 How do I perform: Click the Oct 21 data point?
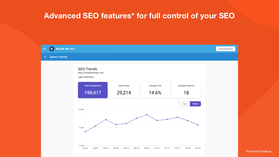tap(178, 117)
